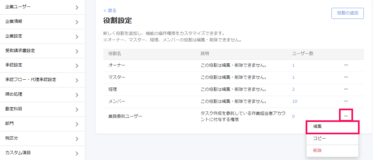The width and height of the screenshot is (373, 160).
Task: Expand the 承認フロー・代理承認設定 chevron
Action: tap(76, 80)
